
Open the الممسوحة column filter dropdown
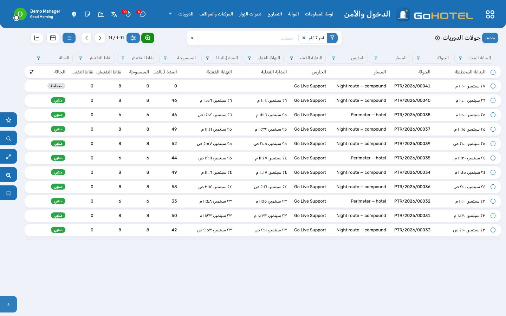[165, 58]
